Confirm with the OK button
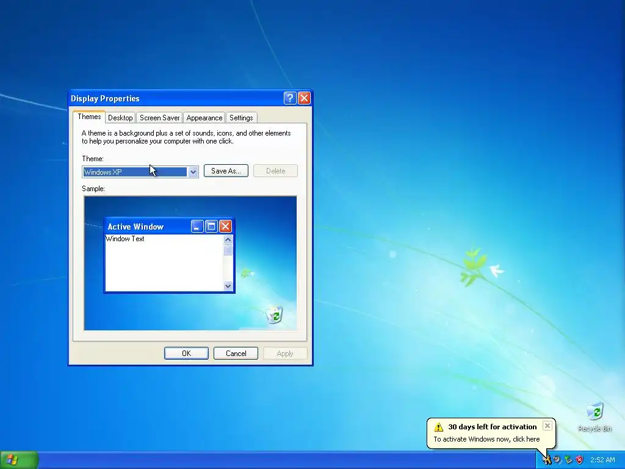 click(x=186, y=354)
